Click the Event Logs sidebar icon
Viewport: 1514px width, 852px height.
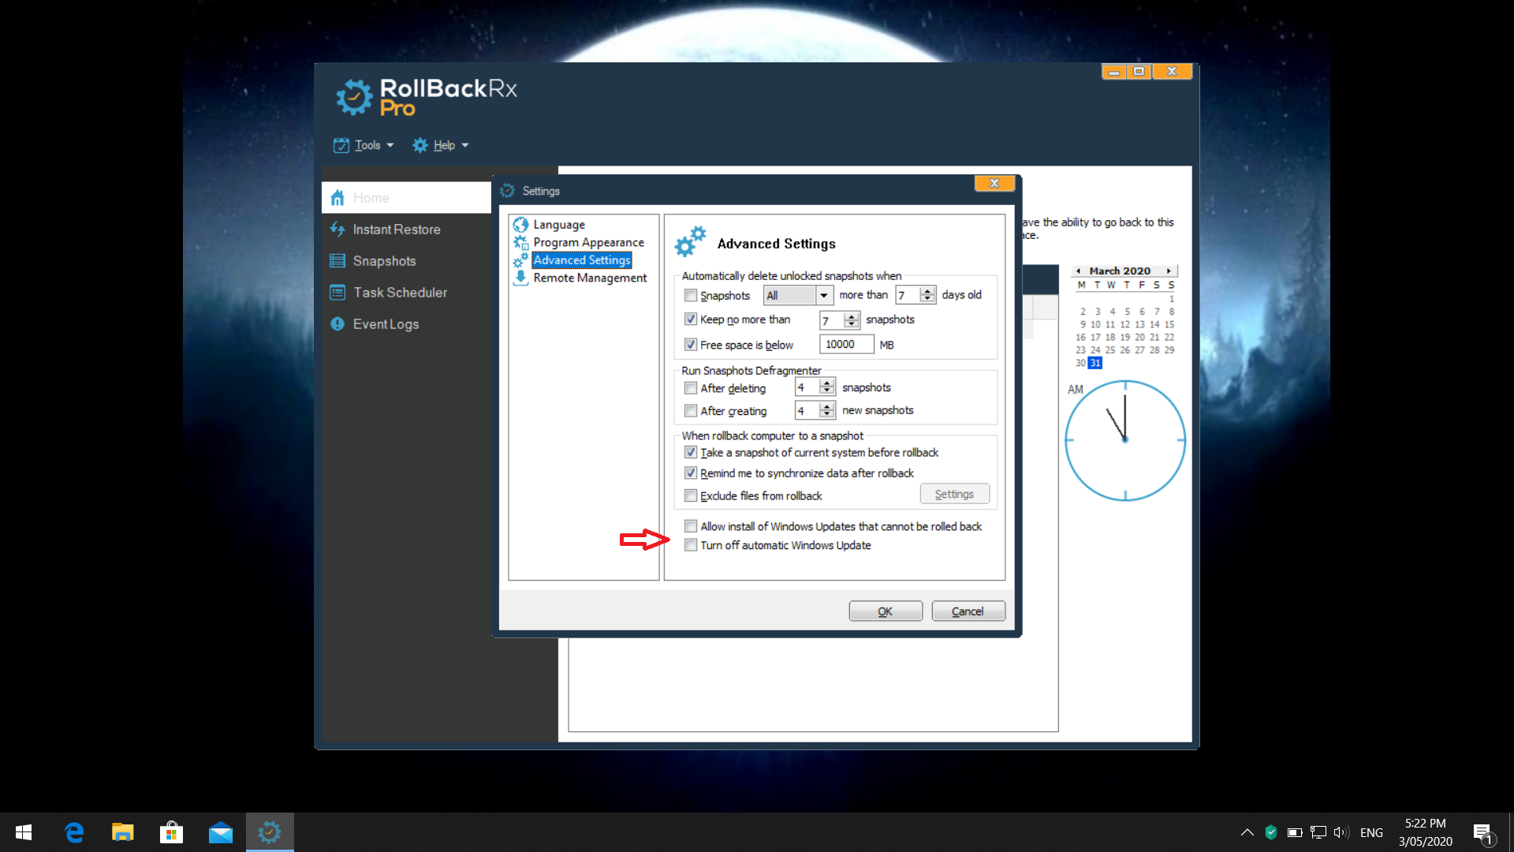click(x=337, y=324)
